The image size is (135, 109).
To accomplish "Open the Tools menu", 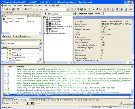I will point(46,5).
